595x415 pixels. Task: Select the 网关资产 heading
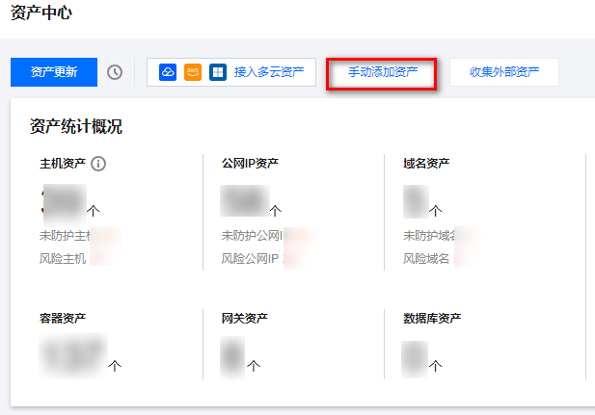pos(245,319)
